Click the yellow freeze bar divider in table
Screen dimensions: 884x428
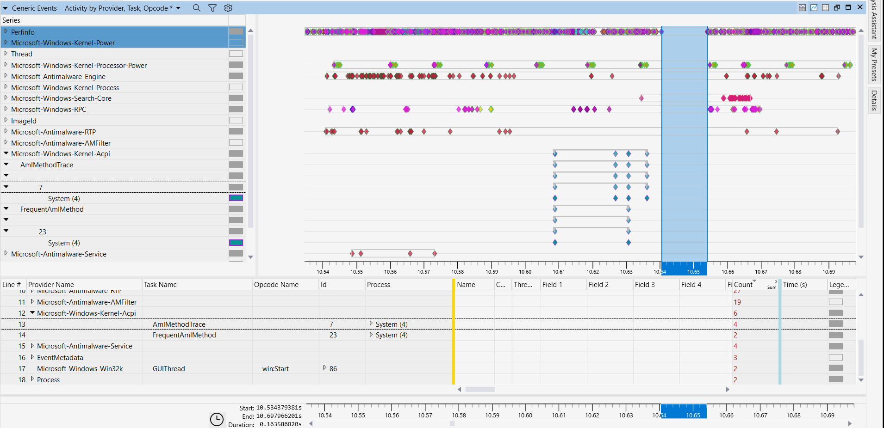tap(454, 331)
